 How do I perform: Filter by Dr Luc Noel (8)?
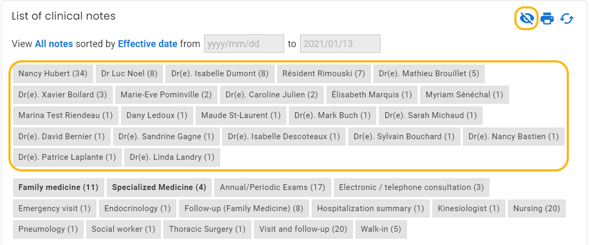coord(129,74)
